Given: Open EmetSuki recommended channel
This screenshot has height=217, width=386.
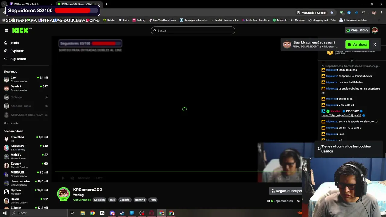Looking at the screenshot, I should (x=26, y=139).
